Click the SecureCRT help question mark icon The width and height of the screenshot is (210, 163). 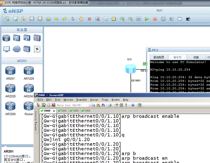point(133,105)
